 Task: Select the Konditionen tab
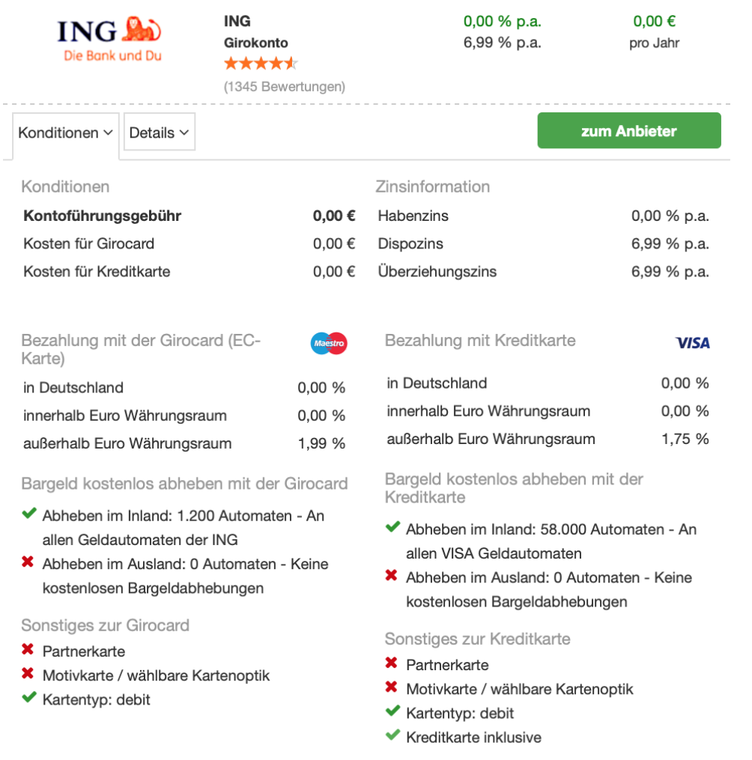(58, 133)
